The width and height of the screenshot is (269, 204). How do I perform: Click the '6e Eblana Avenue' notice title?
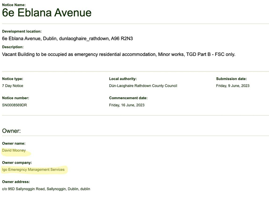click(x=47, y=13)
